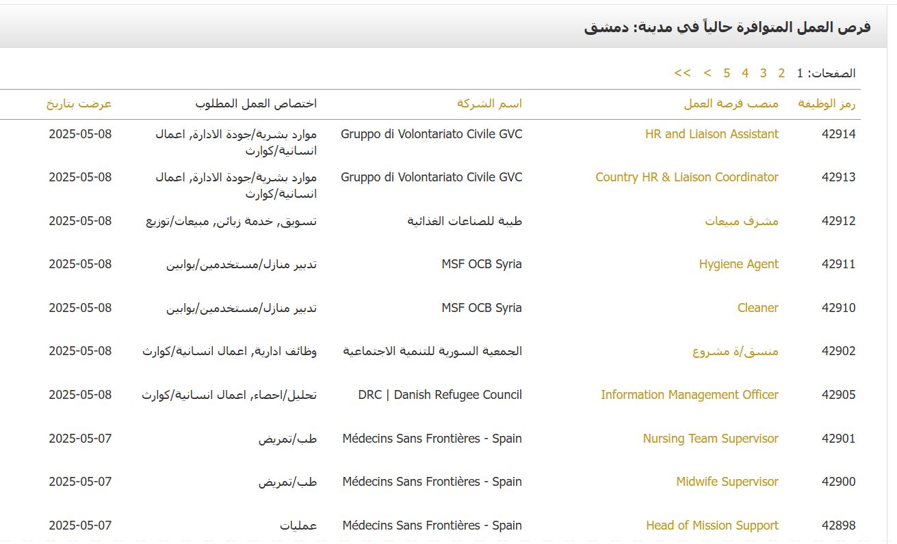
Task: Go to page 2 of results
Action: tap(781, 73)
